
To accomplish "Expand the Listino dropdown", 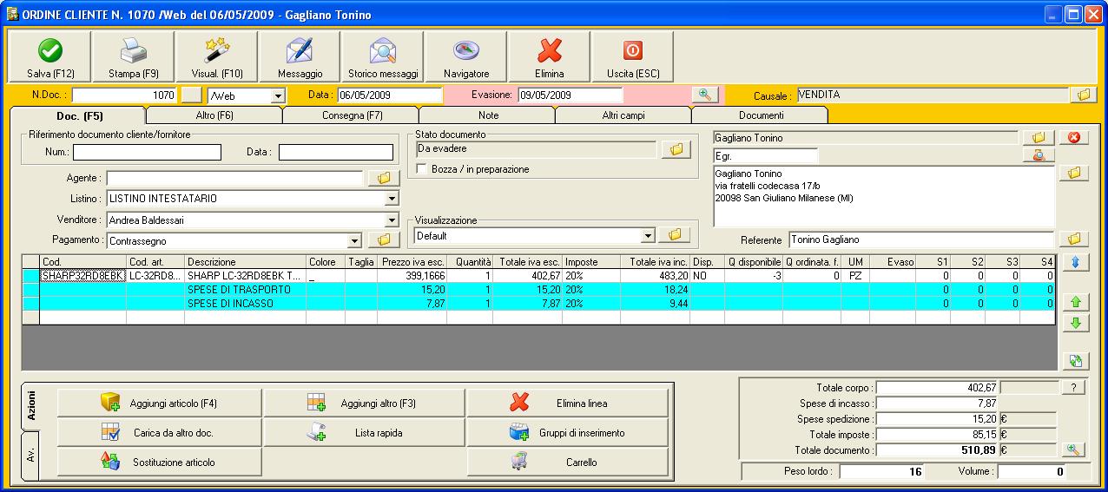I will click(392, 200).
